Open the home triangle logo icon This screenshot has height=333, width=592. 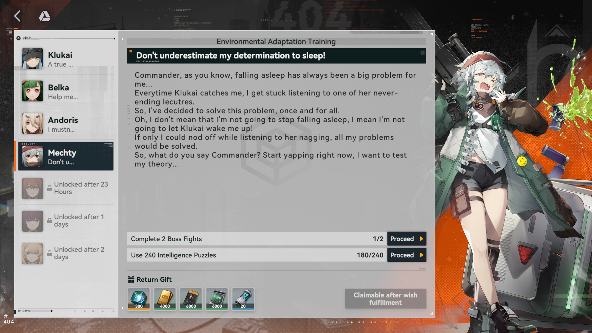click(x=45, y=16)
